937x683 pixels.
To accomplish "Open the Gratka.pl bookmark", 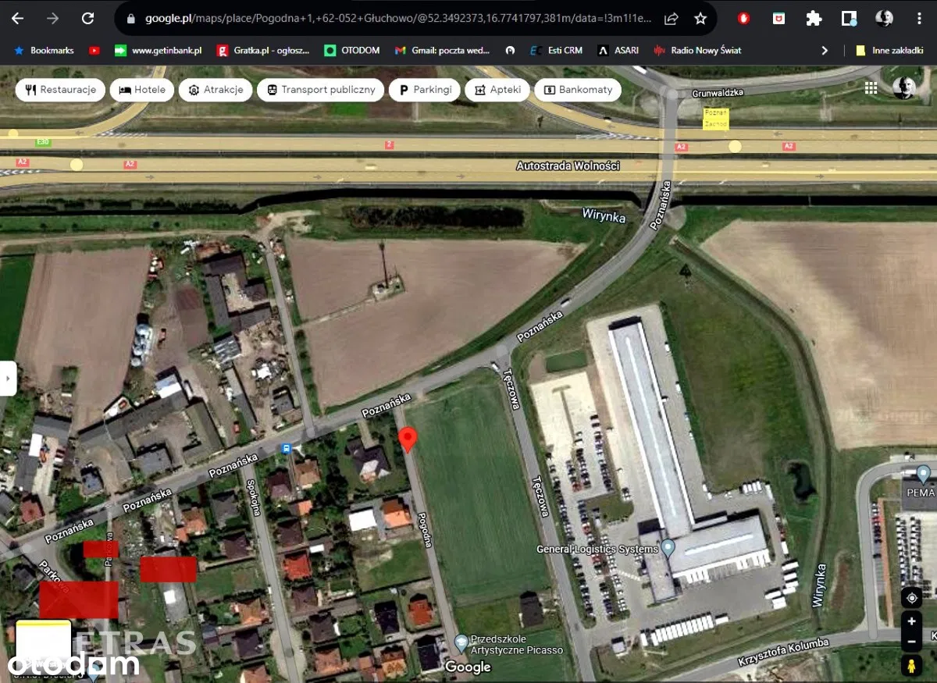I will 263,50.
